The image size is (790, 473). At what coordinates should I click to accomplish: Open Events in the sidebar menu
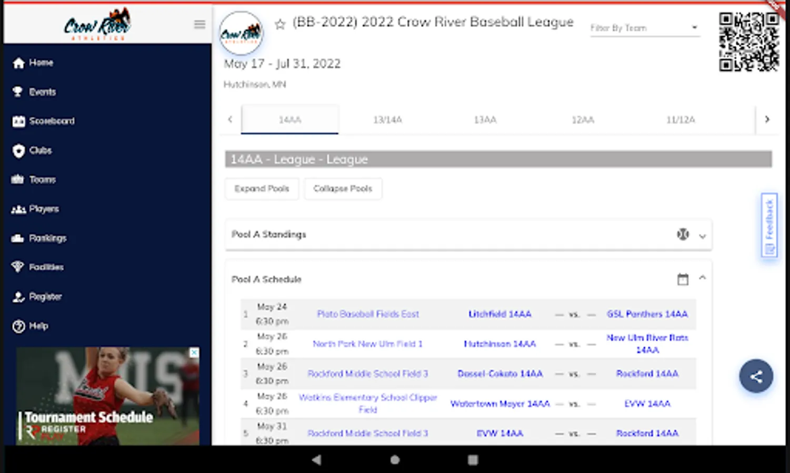[x=43, y=92]
